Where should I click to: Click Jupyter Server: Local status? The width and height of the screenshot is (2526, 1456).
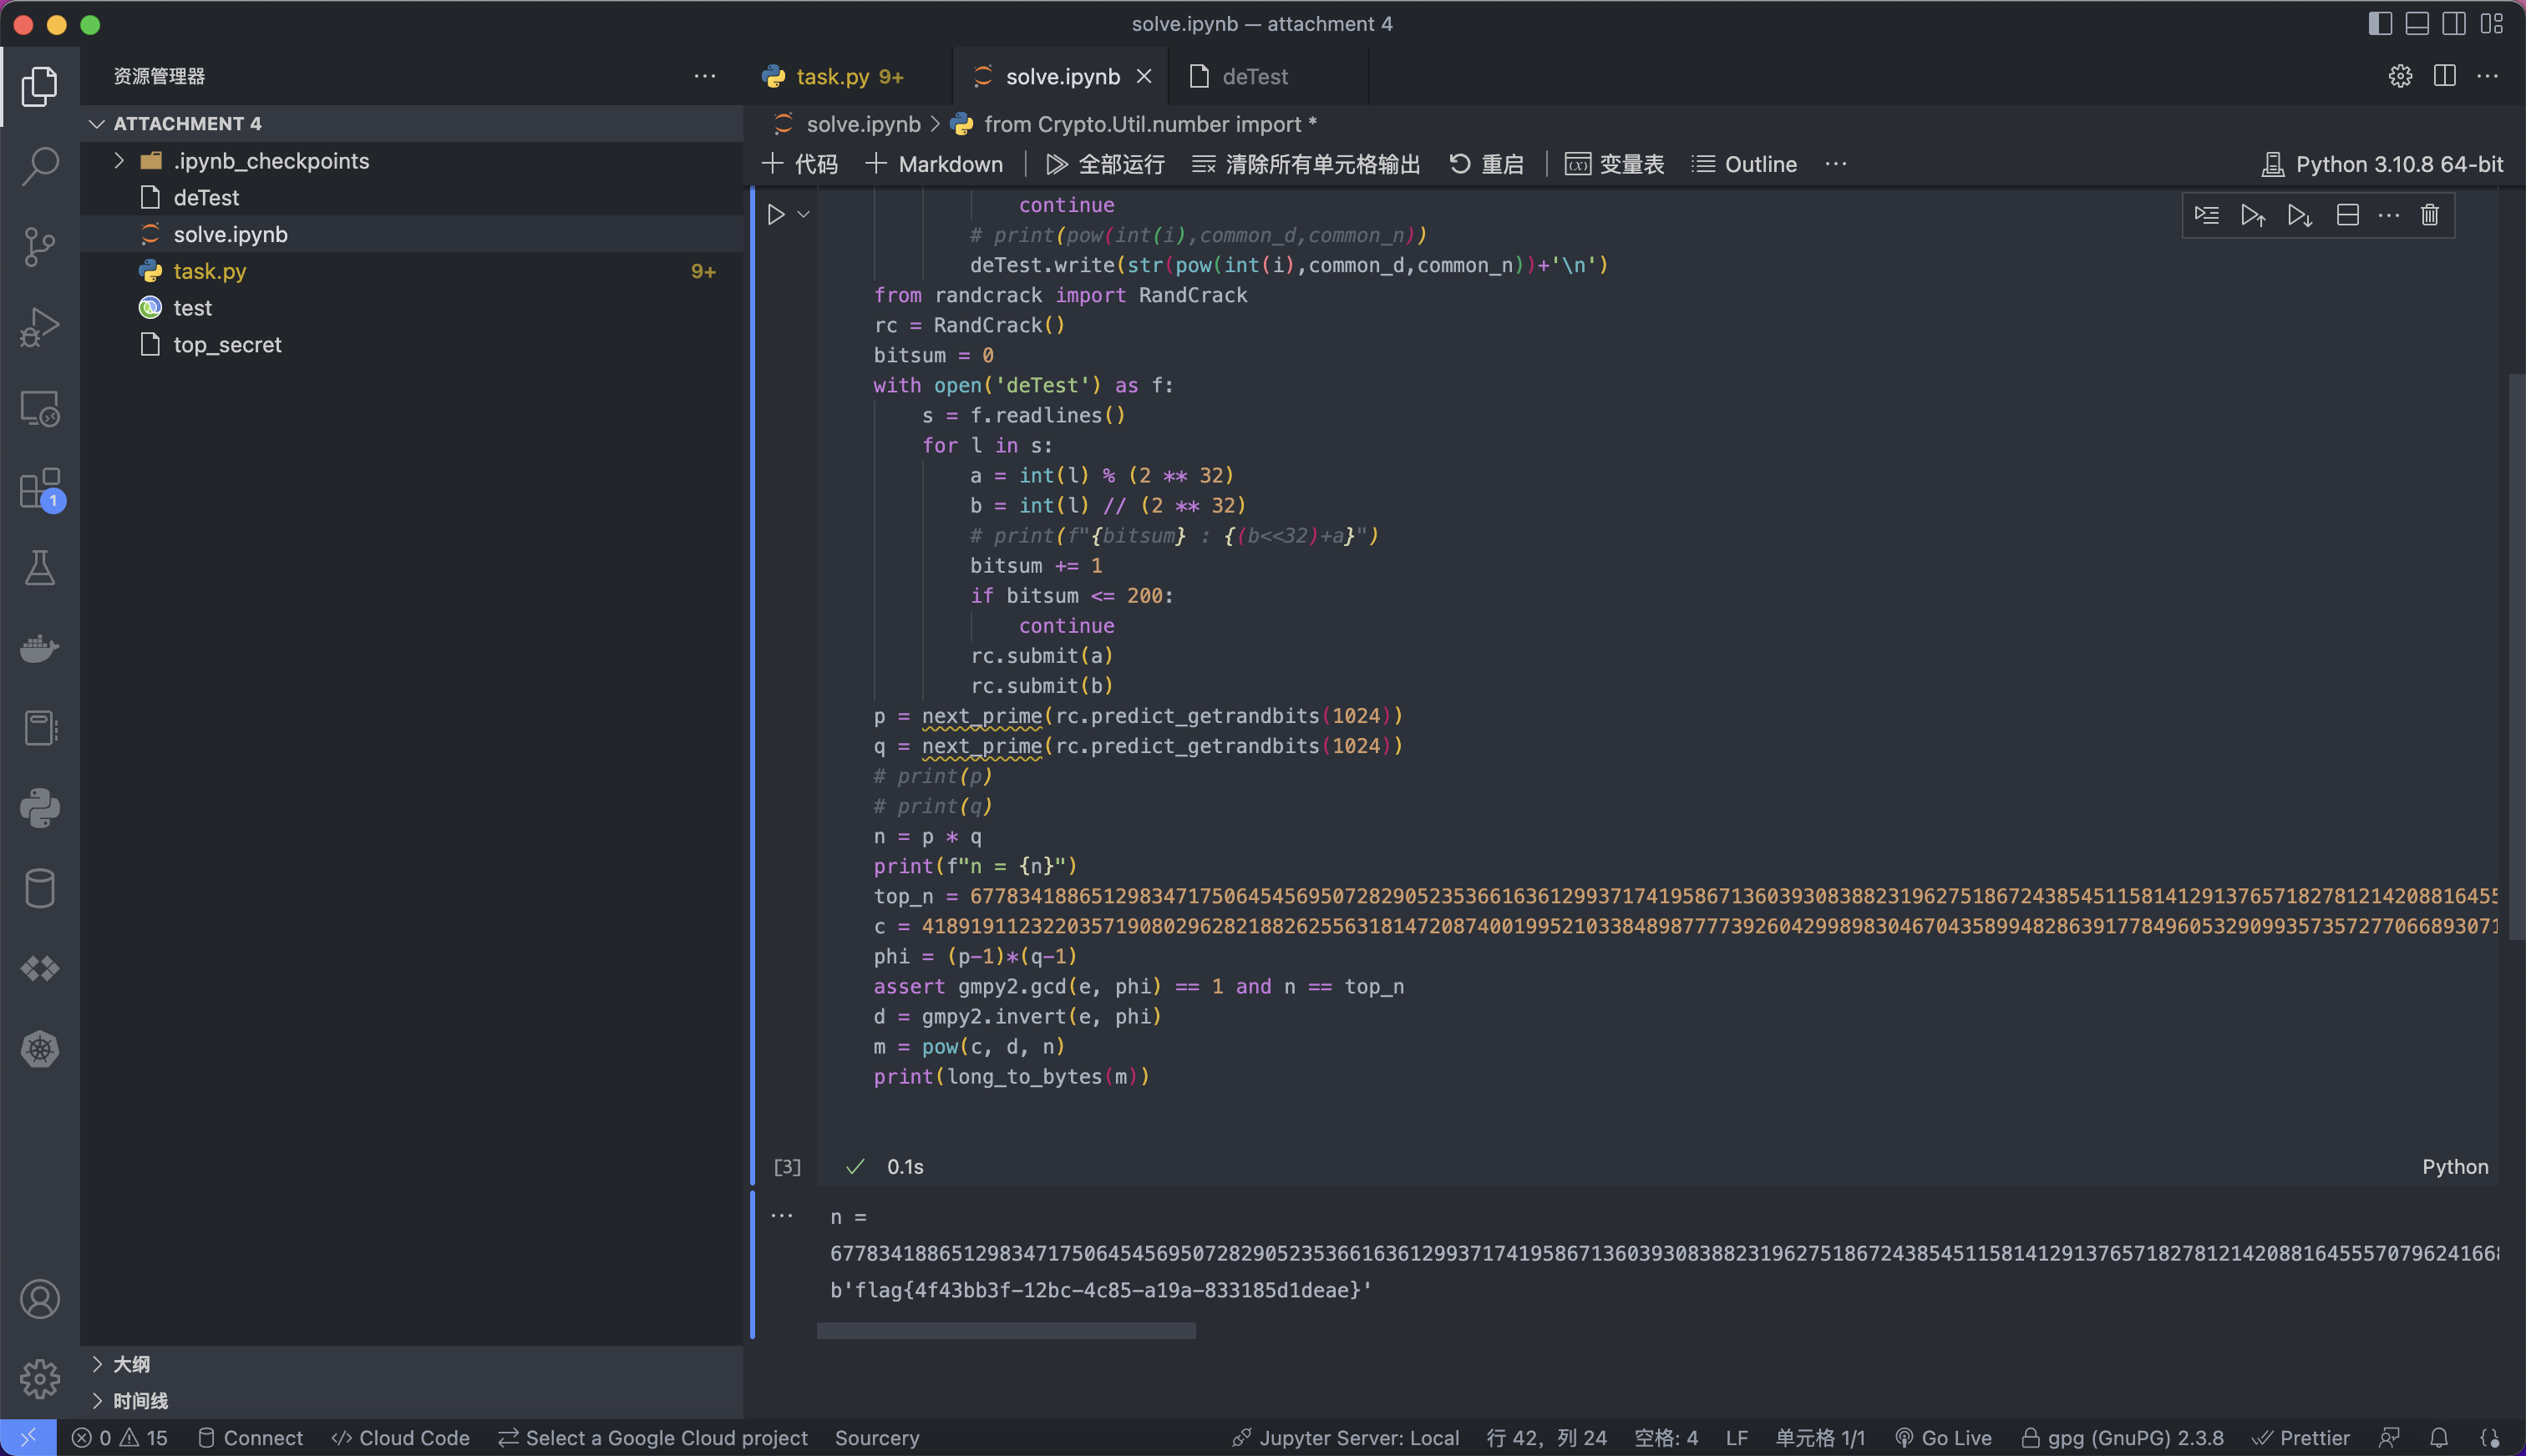(1346, 1438)
